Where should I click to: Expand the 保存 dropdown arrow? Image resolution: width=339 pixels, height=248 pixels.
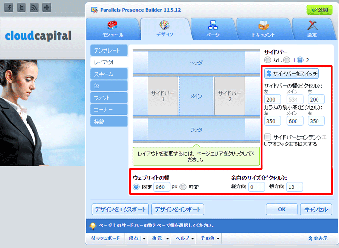(x=144, y=239)
